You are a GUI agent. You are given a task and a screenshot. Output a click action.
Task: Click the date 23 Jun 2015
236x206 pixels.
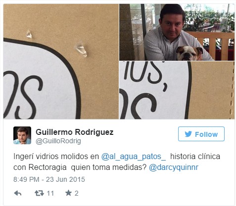65,179
